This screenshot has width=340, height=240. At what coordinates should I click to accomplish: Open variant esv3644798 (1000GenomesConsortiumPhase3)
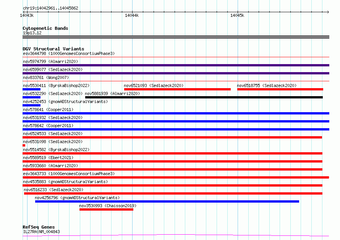69,53
